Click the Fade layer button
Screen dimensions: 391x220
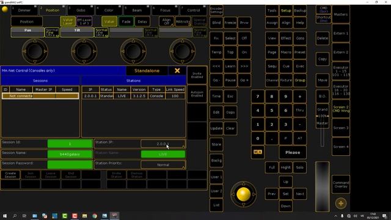pyautogui.click(x=126, y=21)
